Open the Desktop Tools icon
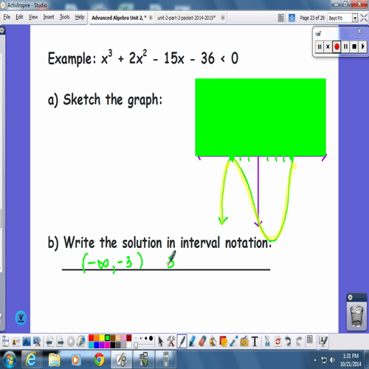369x369 pixels. [37, 342]
